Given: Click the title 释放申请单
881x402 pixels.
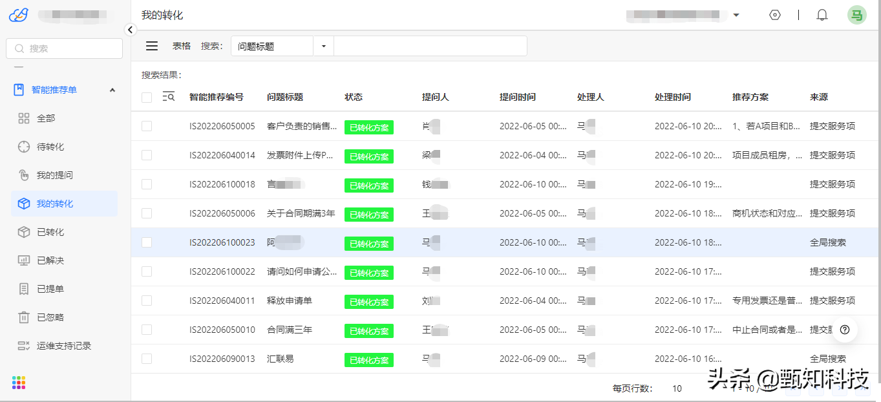Looking at the screenshot, I should coord(290,301).
